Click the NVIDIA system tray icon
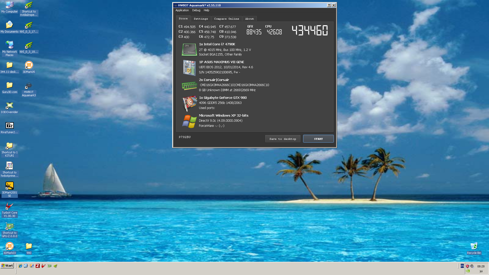This screenshot has width=489, height=275. click(x=468, y=271)
